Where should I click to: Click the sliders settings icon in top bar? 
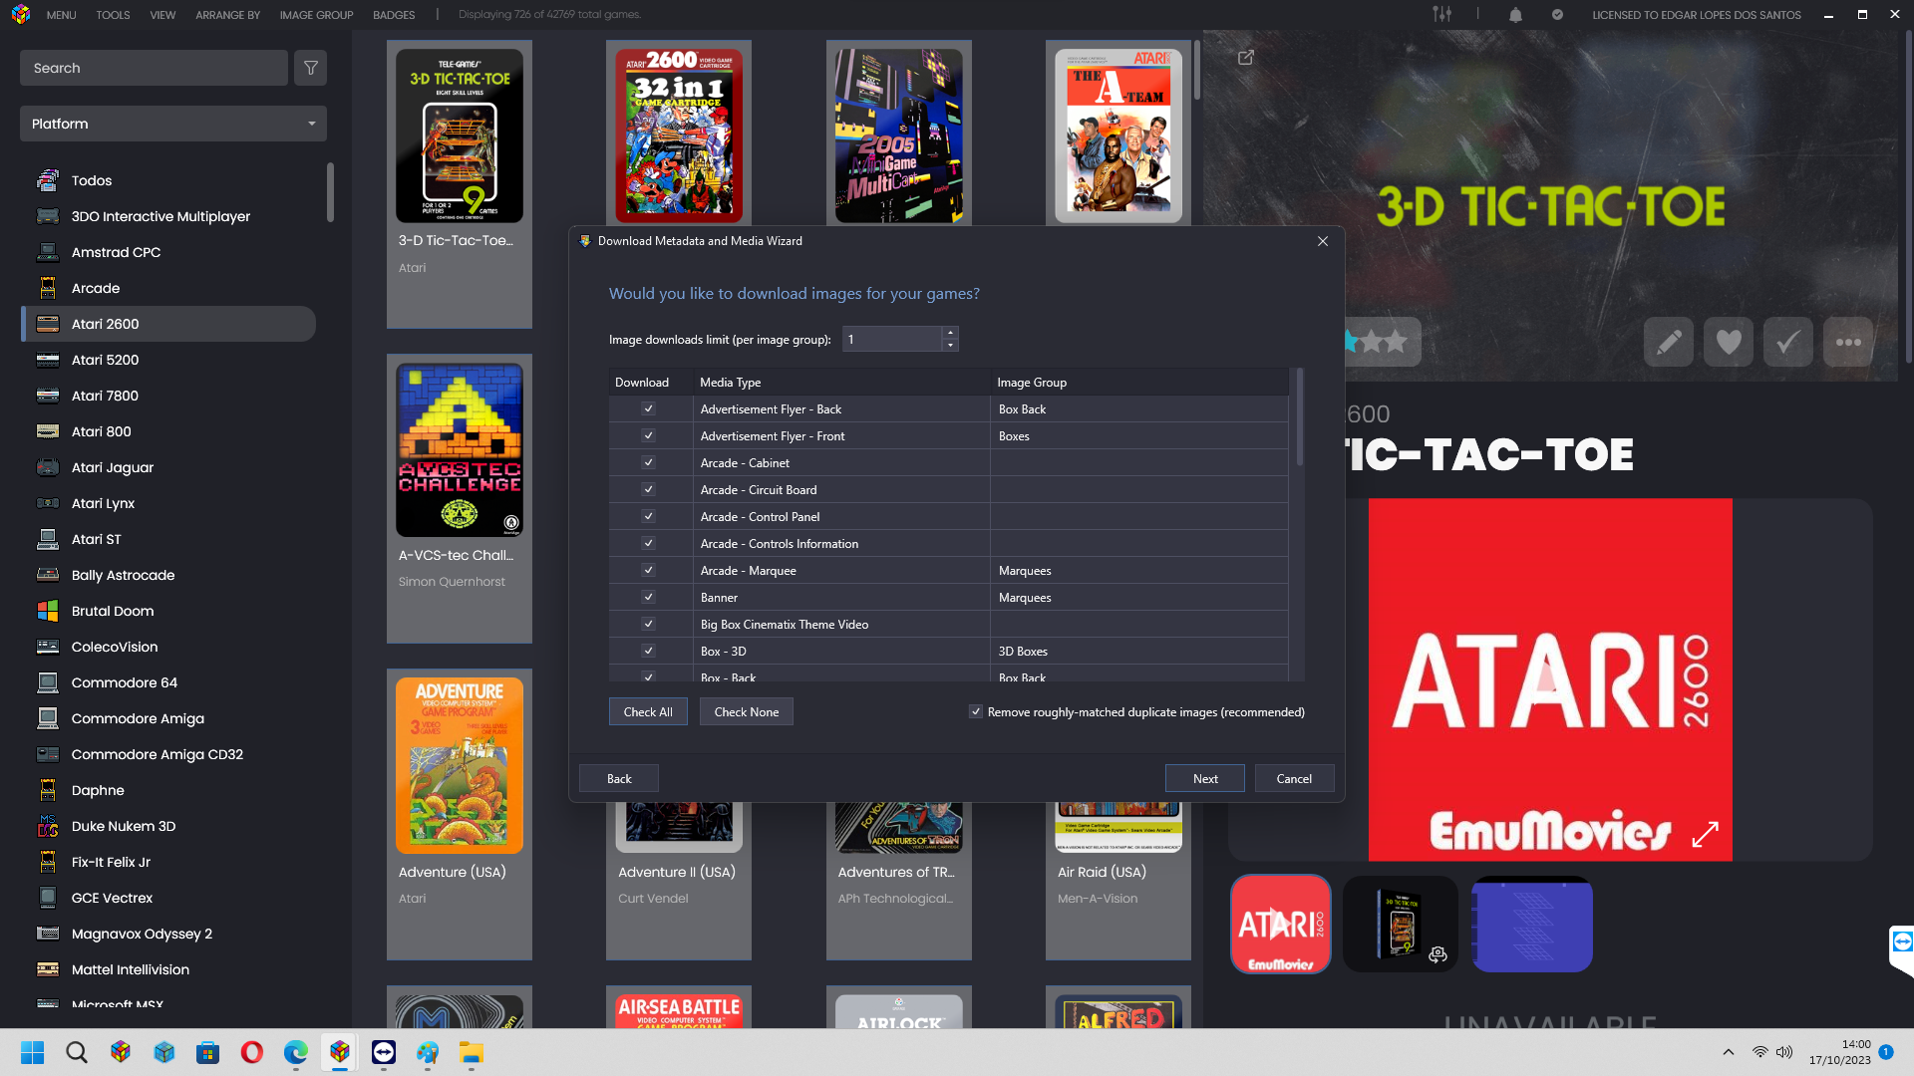(1442, 14)
